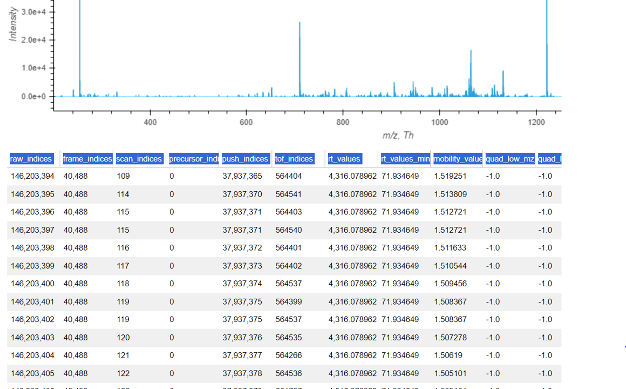Click the quad_low_mz column header
The height and width of the screenshot is (389, 626).
point(510,159)
